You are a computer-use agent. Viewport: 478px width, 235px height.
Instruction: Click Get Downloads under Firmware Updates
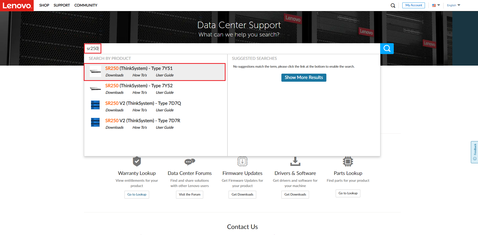pyautogui.click(x=242, y=194)
